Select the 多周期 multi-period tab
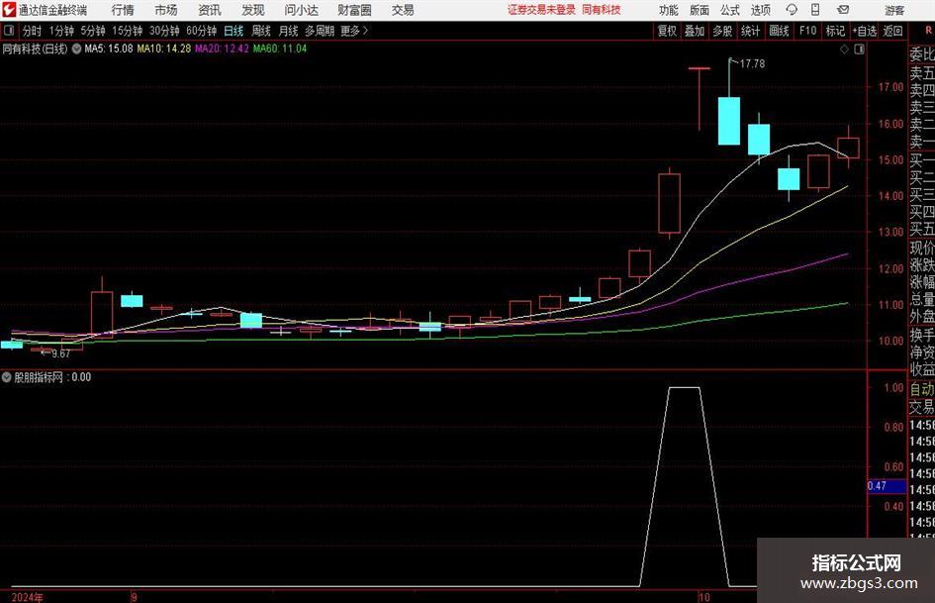 320,31
